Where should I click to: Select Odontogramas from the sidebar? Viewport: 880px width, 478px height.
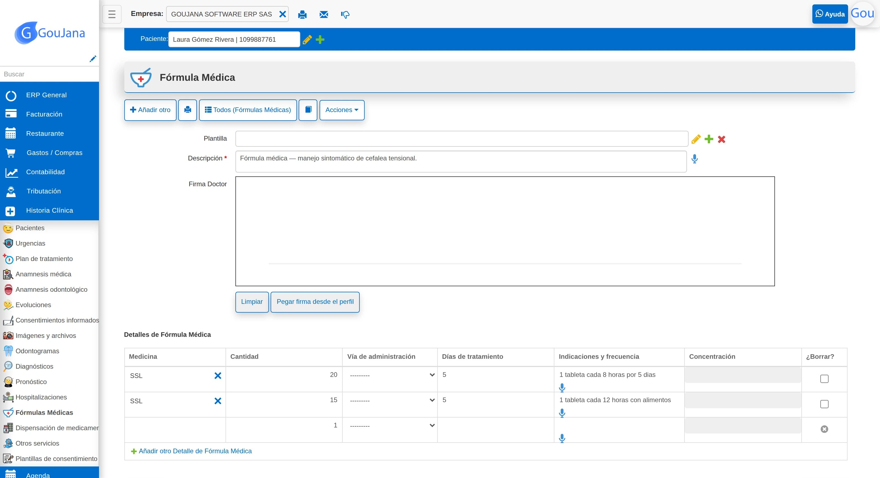click(37, 351)
